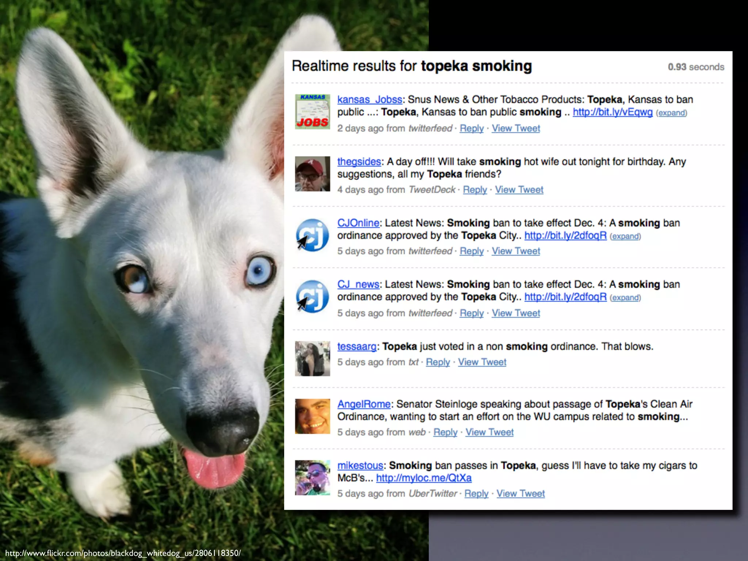Image resolution: width=748 pixels, height=561 pixels.
Task: Expand the CJ_news bit.ly URL
Action: click(x=625, y=298)
